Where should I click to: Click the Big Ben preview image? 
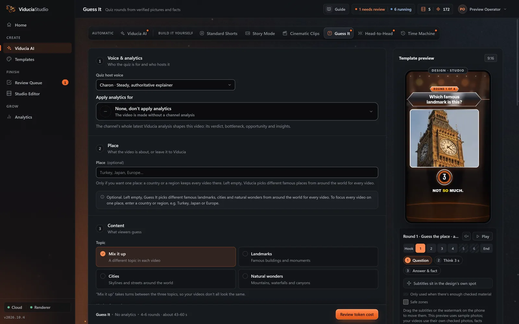[x=444, y=138]
